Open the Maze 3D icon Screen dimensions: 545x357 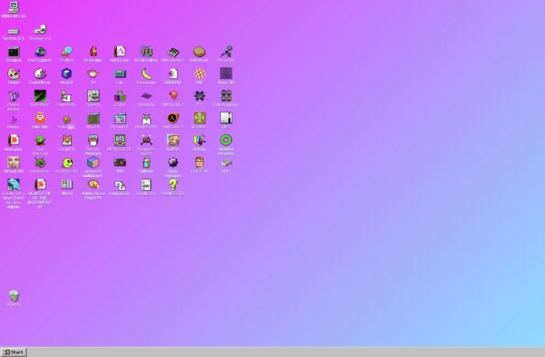tap(226, 74)
